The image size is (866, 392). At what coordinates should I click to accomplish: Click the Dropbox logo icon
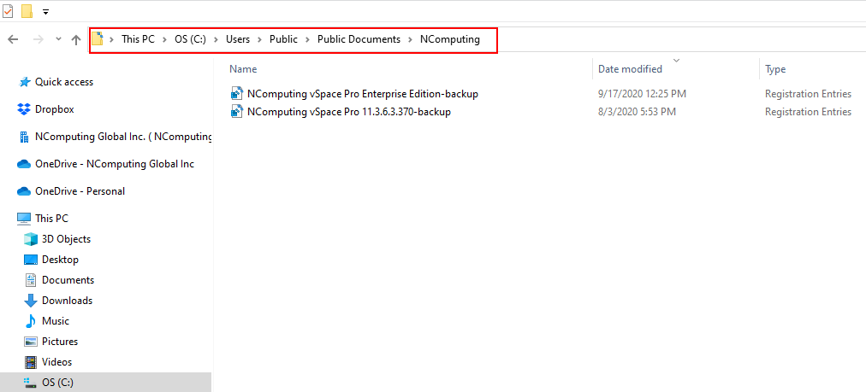point(24,109)
